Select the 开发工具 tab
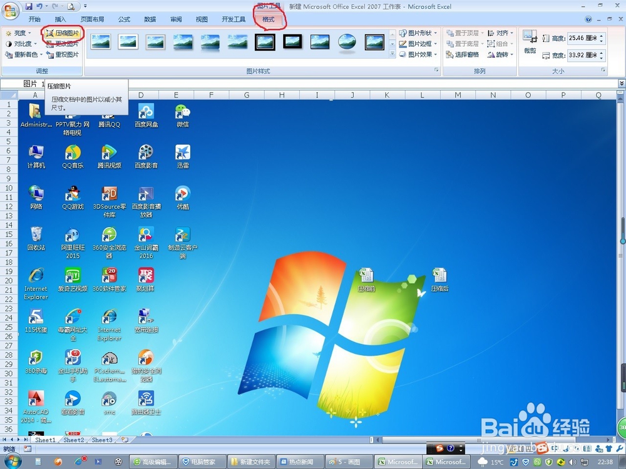This screenshot has width=626, height=469. pos(233,19)
